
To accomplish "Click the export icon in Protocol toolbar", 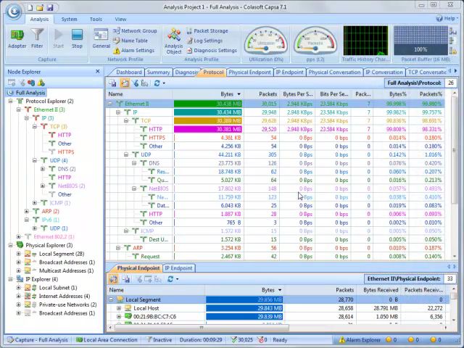I will click(x=113, y=83).
